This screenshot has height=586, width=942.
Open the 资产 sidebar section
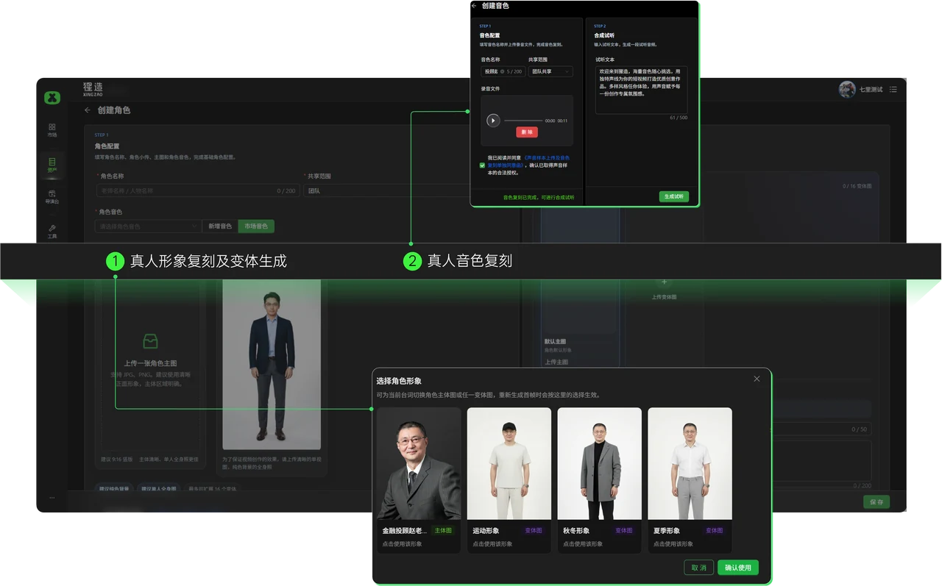[x=52, y=165]
